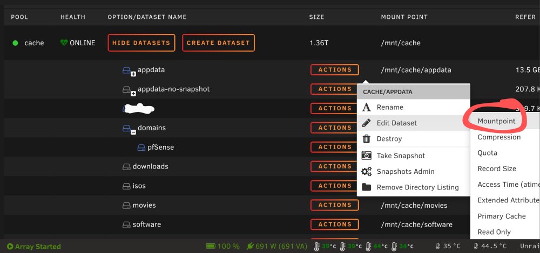Image resolution: width=540 pixels, height=253 pixels.
Task: Click the Destroy trash can icon
Action: click(367, 139)
